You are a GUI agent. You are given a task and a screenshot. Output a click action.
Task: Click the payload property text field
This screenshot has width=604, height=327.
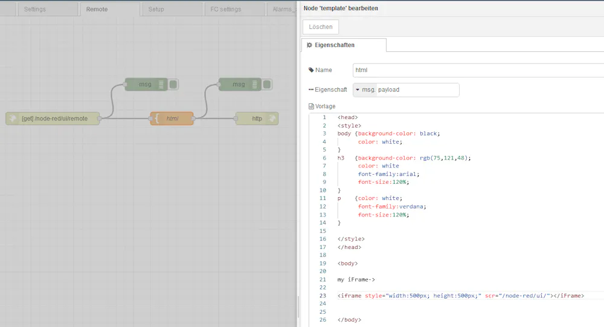click(x=417, y=89)
